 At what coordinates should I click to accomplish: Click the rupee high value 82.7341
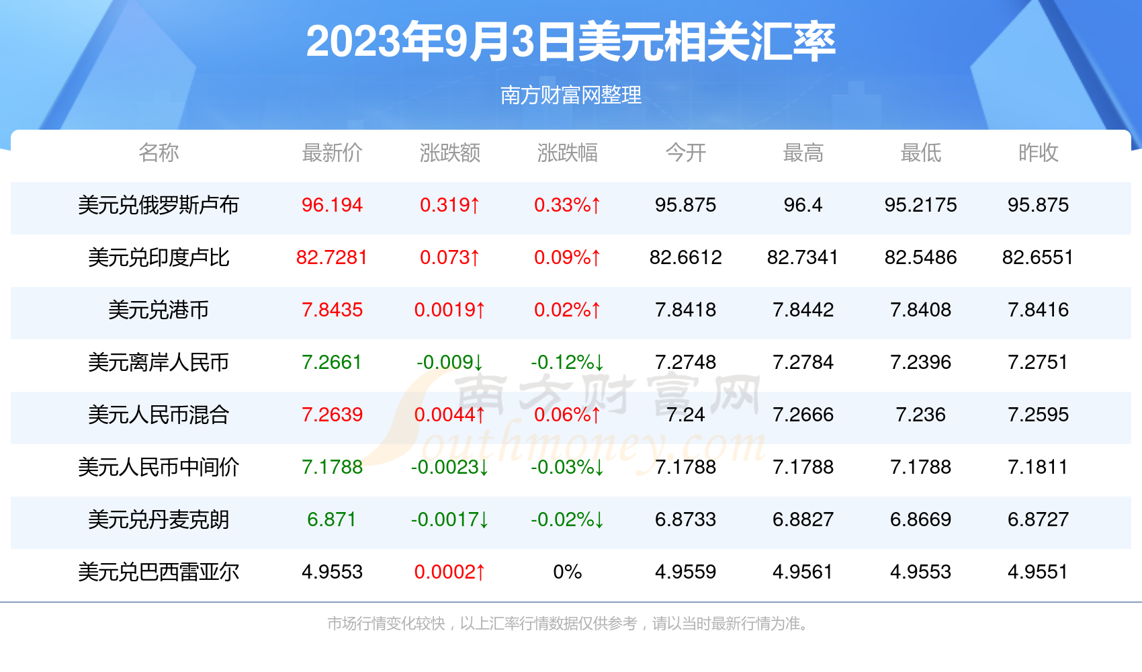coord(803,257)
